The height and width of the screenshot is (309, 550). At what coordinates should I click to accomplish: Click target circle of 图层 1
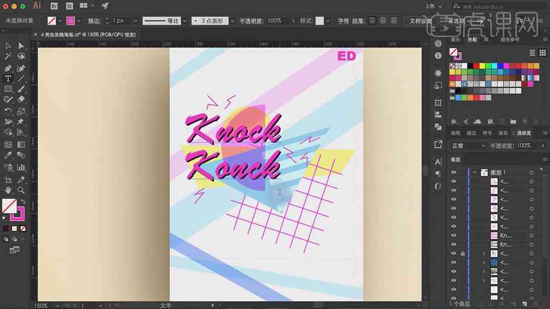click(532, 173)
